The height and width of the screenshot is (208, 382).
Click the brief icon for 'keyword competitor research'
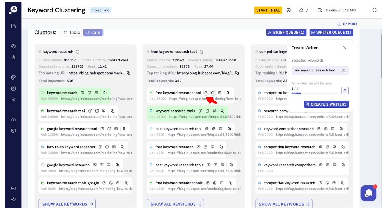(x=319, y=129)
